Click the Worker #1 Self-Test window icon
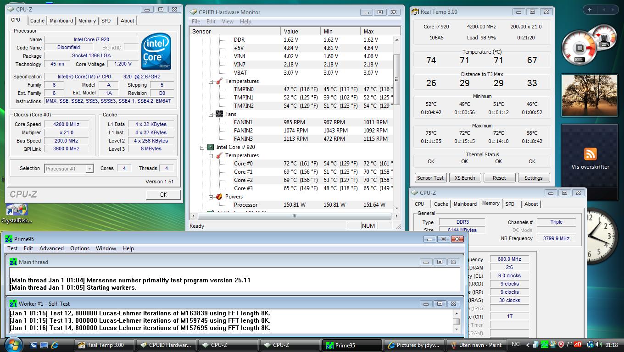 pyautogui.click(x=13, y=303)
